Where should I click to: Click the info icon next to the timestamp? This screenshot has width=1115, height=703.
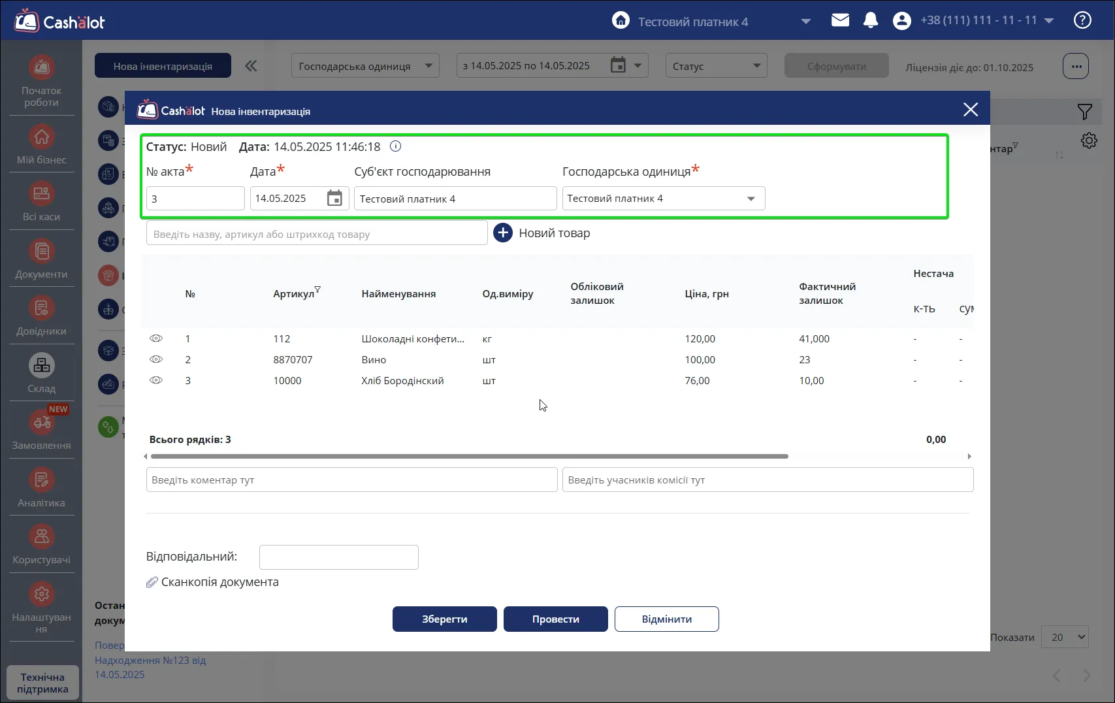[395, 146]
